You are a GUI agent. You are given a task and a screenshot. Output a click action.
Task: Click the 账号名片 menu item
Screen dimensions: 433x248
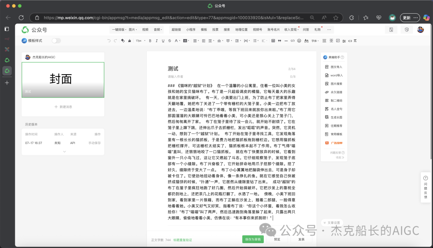tap(273, 30)
